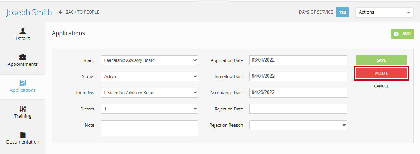Viewport: 420px width, 154px height.
Task: Click the Details person icon
Action: click(x=23, y=31)
